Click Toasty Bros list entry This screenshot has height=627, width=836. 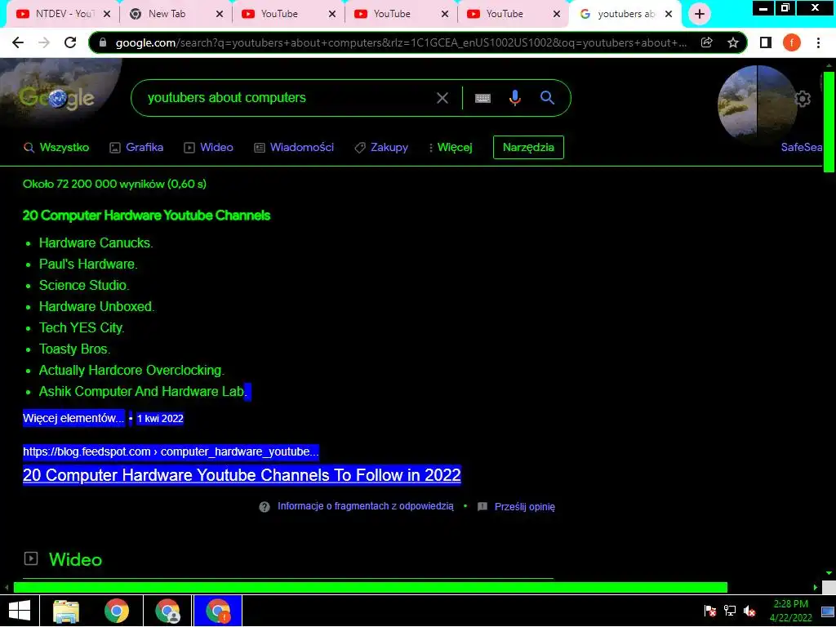pyautogui.click(x=74, y=349)
